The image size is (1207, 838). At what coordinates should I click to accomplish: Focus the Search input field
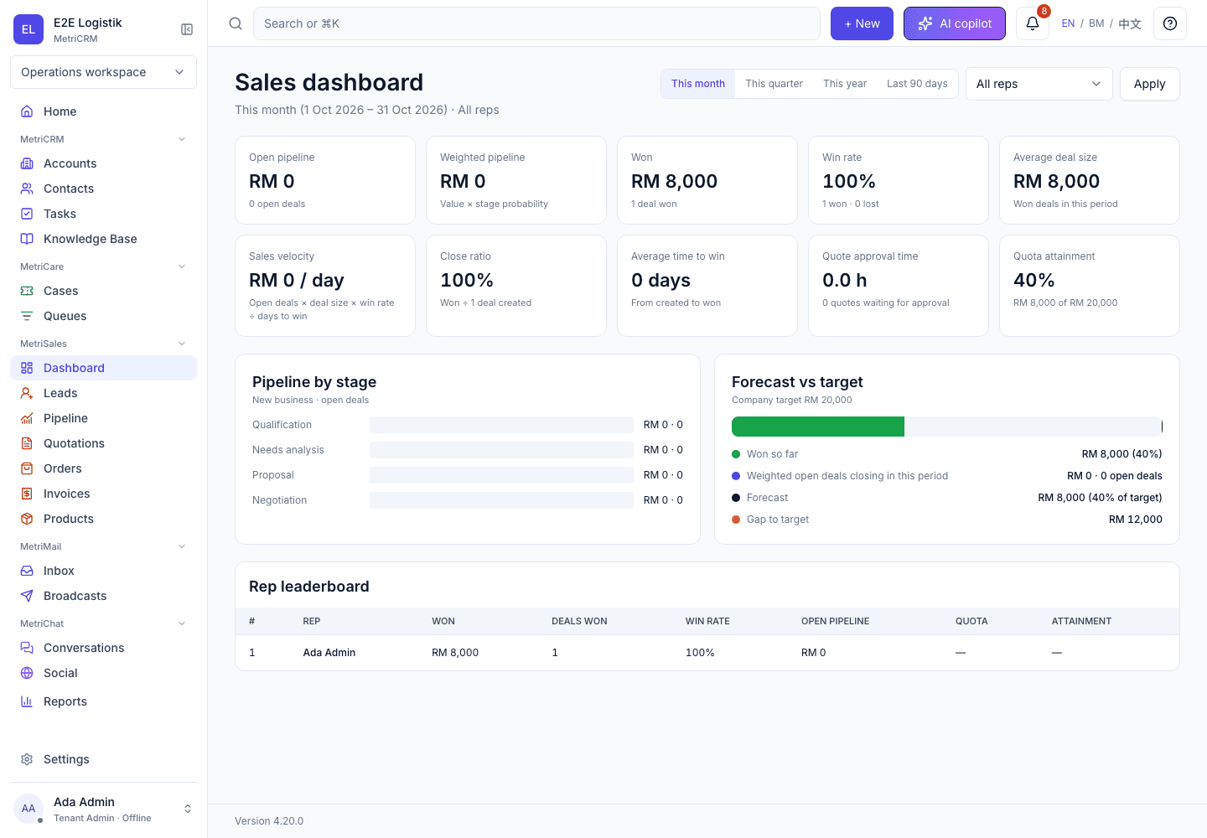point(536,23)
